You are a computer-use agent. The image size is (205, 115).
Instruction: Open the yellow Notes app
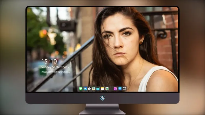pos(102,89)
